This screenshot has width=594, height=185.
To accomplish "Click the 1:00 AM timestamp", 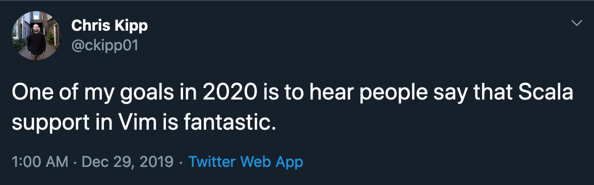I will point(40,162).
